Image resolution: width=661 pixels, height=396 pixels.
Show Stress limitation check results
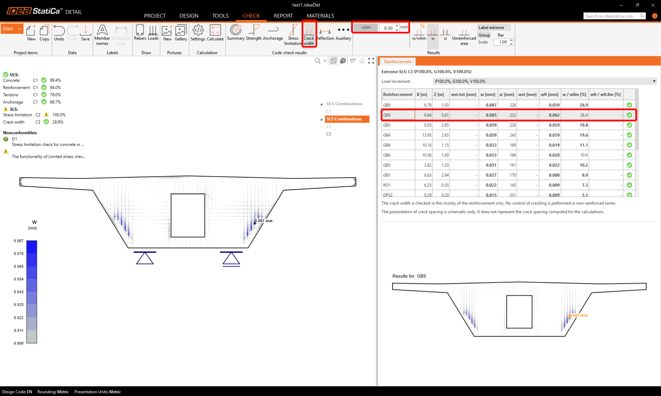pos(293,34)
